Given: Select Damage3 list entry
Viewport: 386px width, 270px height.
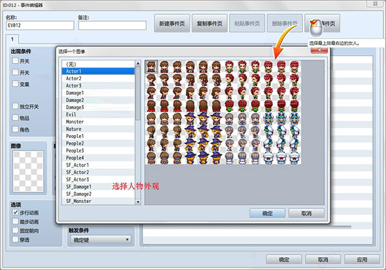Looking at the screenshot, I should (x=98, y=107).
